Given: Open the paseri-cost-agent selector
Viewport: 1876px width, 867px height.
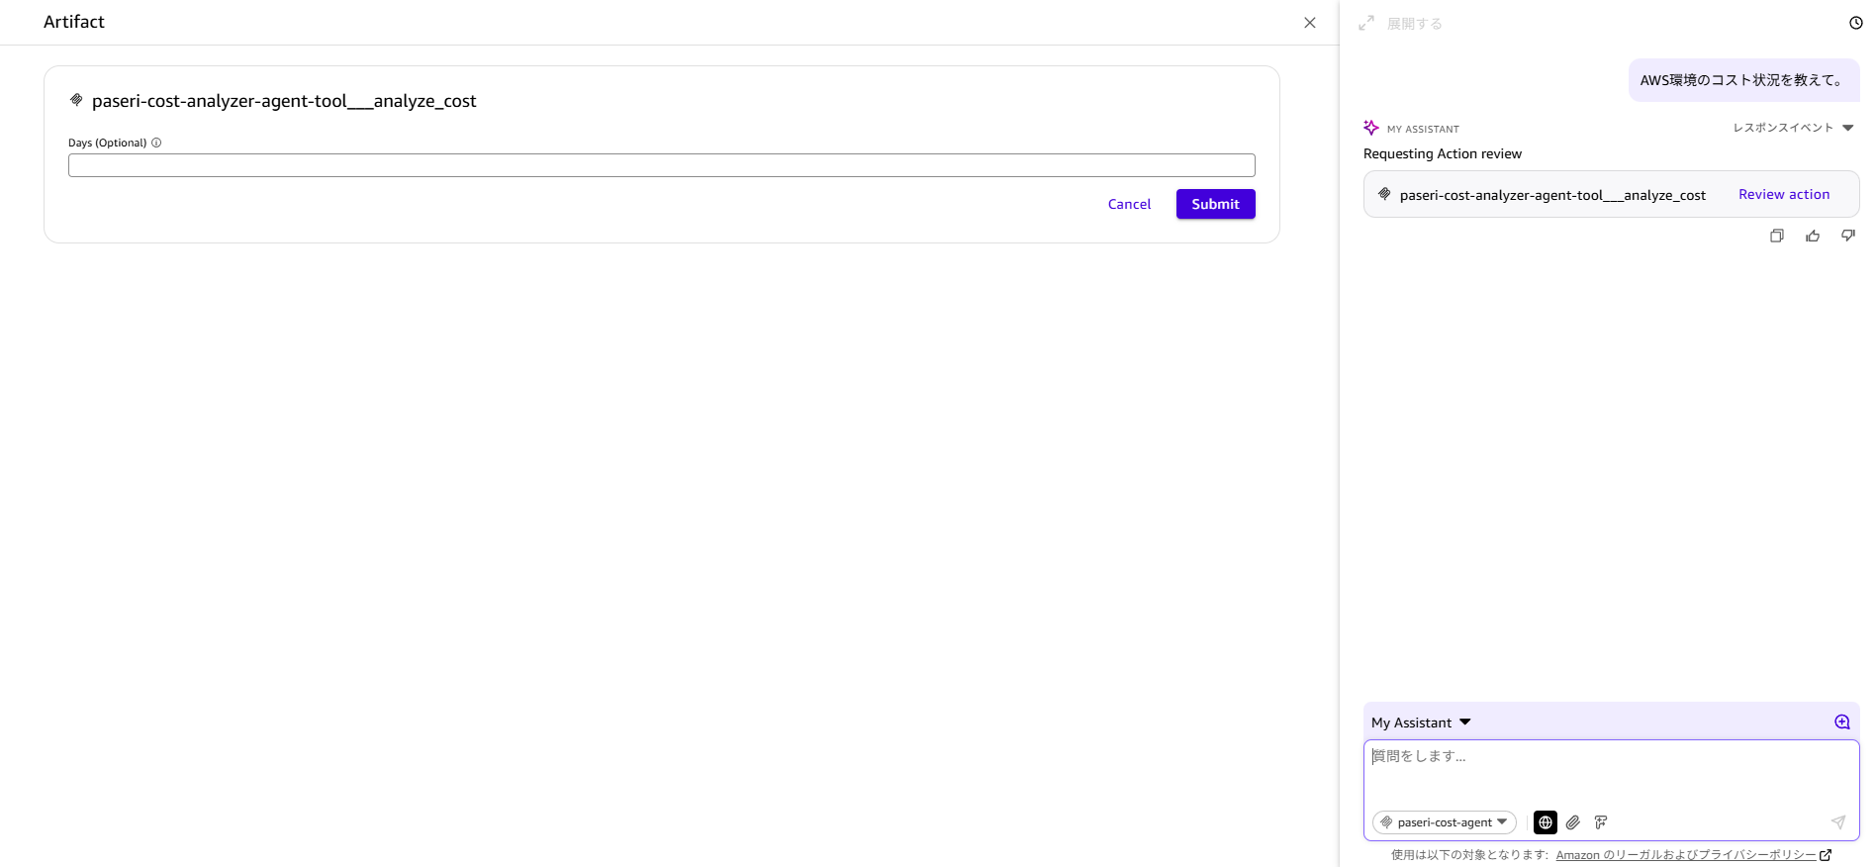Looking at the screenshot, I should [1444, 822].
